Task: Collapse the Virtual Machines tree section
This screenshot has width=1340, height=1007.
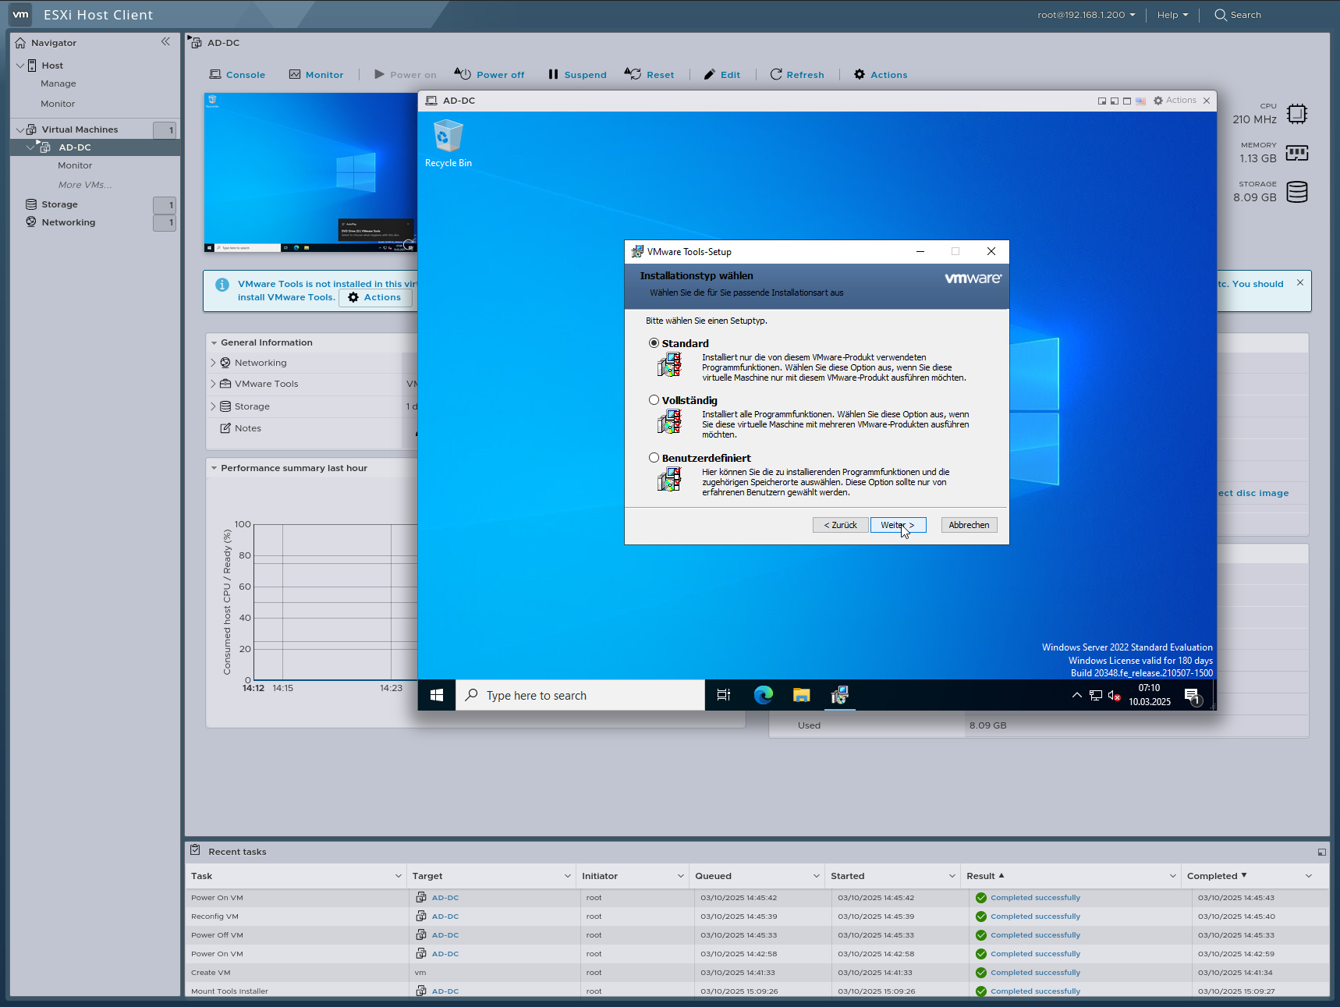Action: point(19,129)
